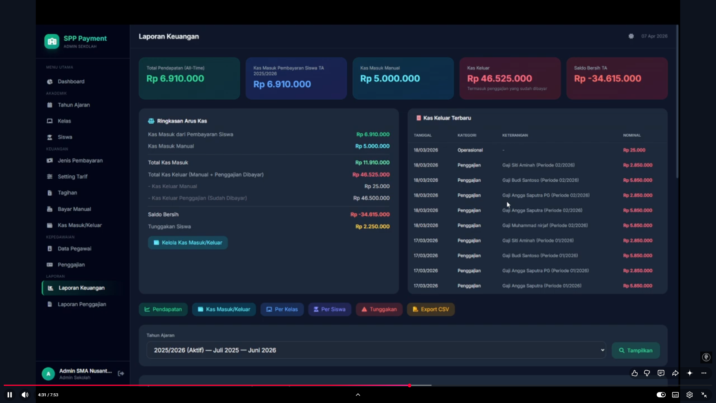The width and height of the screenshot is (716, 403).
Task: Open the Tunggakan report tab
Action: 379,309
